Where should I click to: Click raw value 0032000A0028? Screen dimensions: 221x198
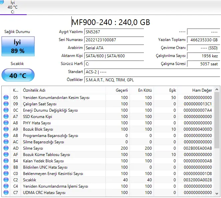(198, 180)
